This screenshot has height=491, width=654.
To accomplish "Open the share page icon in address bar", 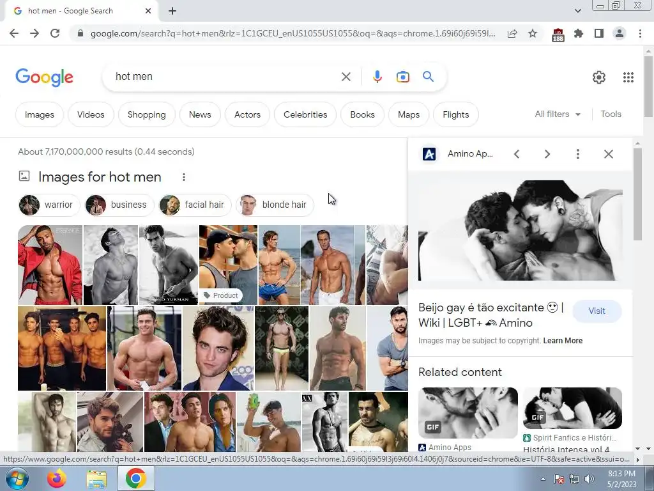I will point(512,33).
